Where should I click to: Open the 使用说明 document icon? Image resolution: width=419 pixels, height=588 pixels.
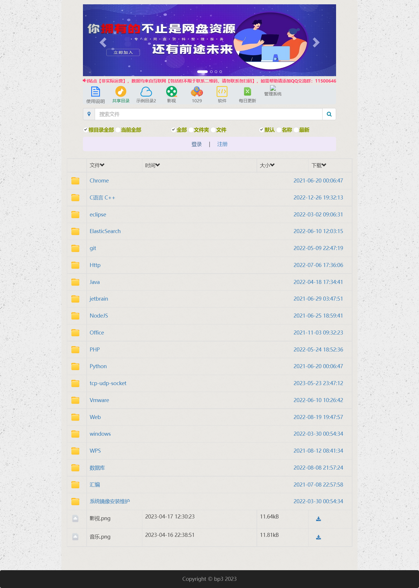pos(95,92)
